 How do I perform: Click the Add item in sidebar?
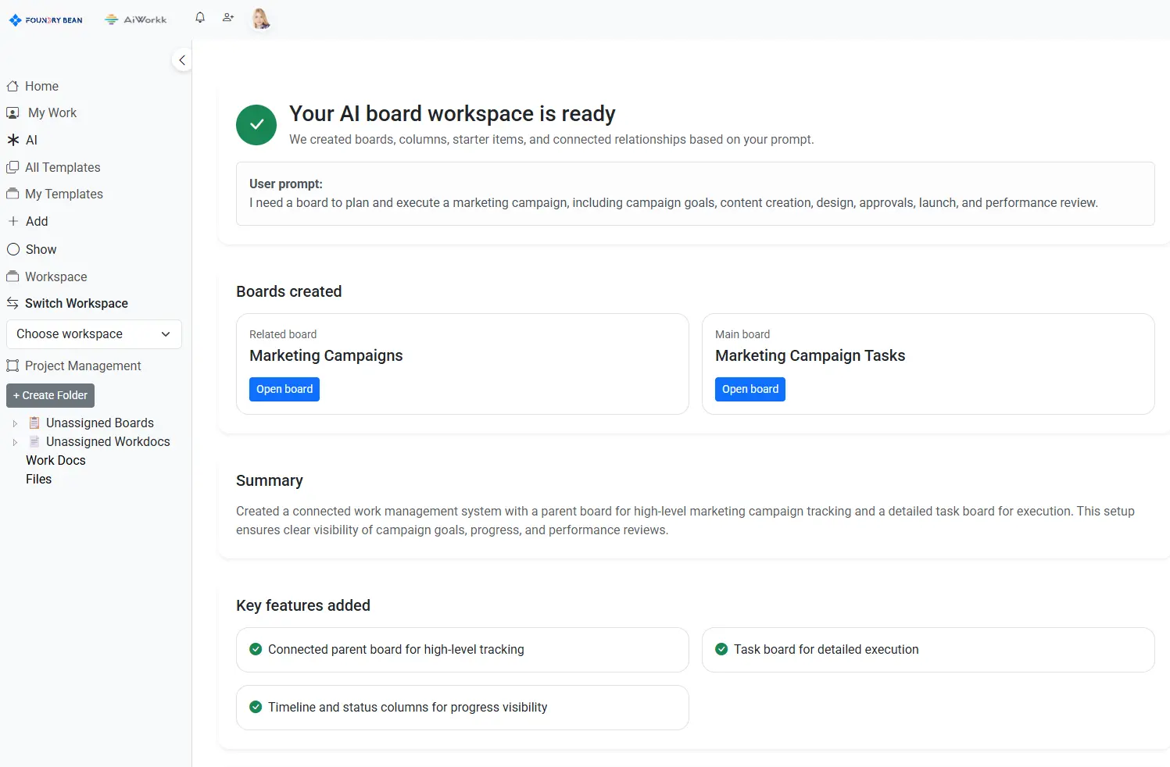(27, 221)
